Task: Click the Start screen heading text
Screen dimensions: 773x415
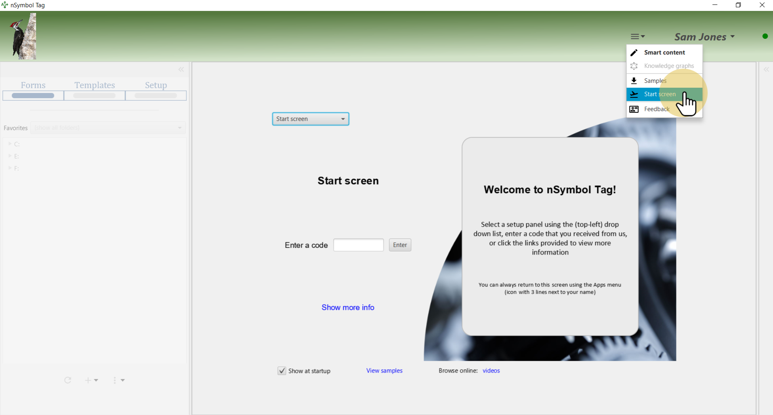Action: pos(348,181)
